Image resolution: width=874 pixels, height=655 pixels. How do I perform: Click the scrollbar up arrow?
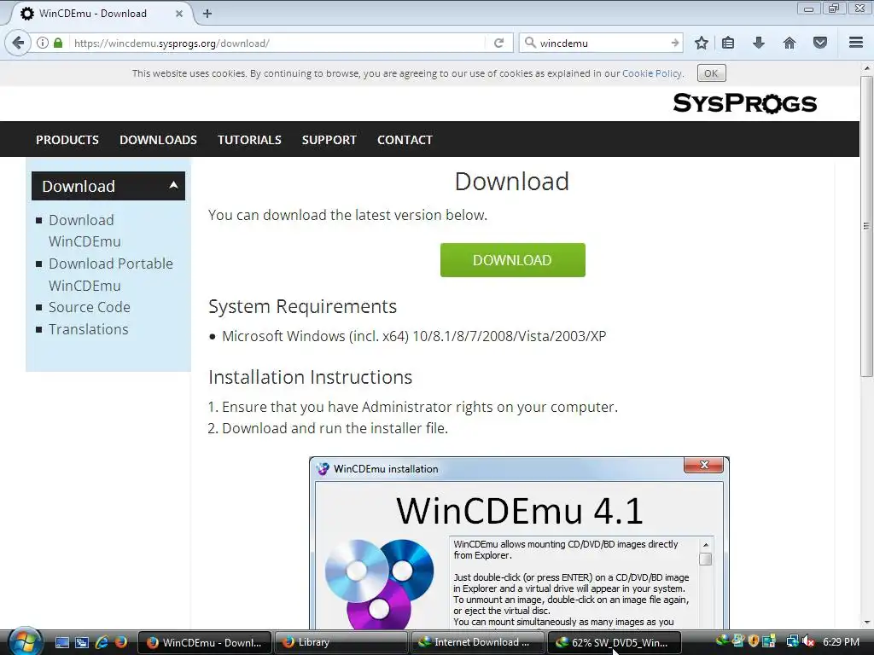coord(866,68)
